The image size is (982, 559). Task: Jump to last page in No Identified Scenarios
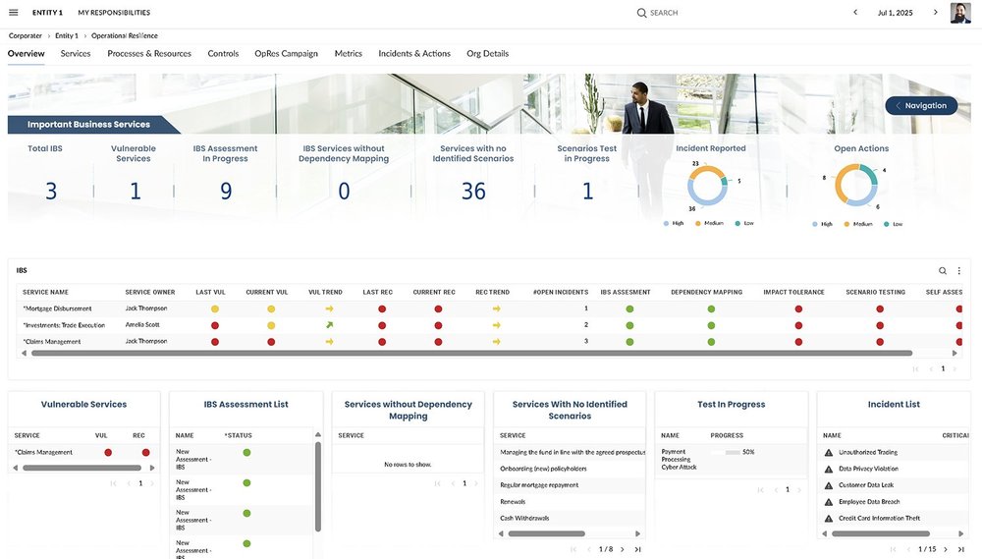[x=637, y=549]
